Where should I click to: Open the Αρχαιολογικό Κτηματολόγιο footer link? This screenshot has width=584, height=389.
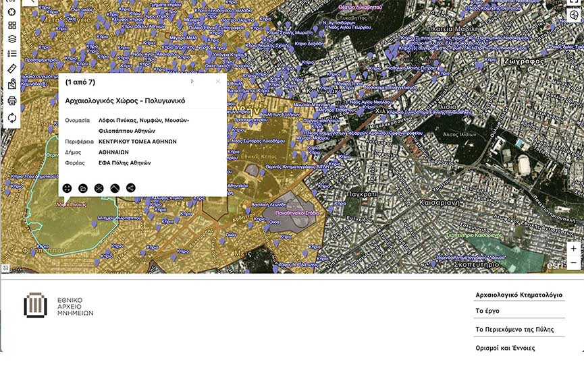pyautogui.click(x=519, y=295)
